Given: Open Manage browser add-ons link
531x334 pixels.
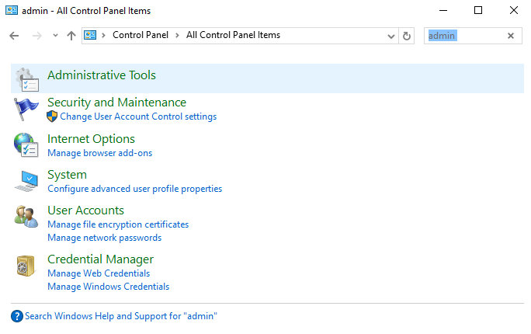Looking at the screenshot, I should [x=100, y=153].
